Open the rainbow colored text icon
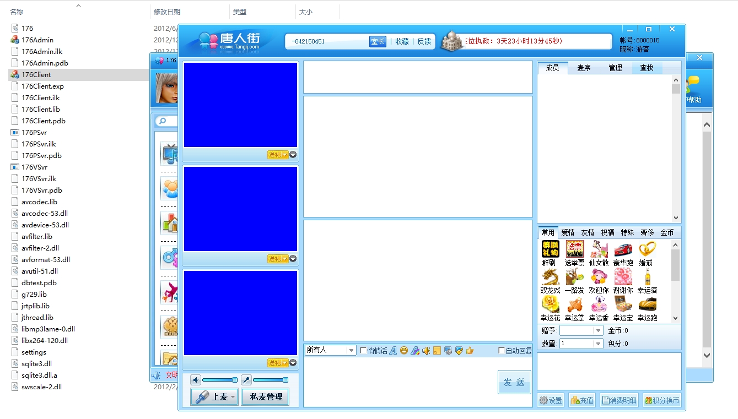This screenshot has height=419, width=738. coord(415,350)
